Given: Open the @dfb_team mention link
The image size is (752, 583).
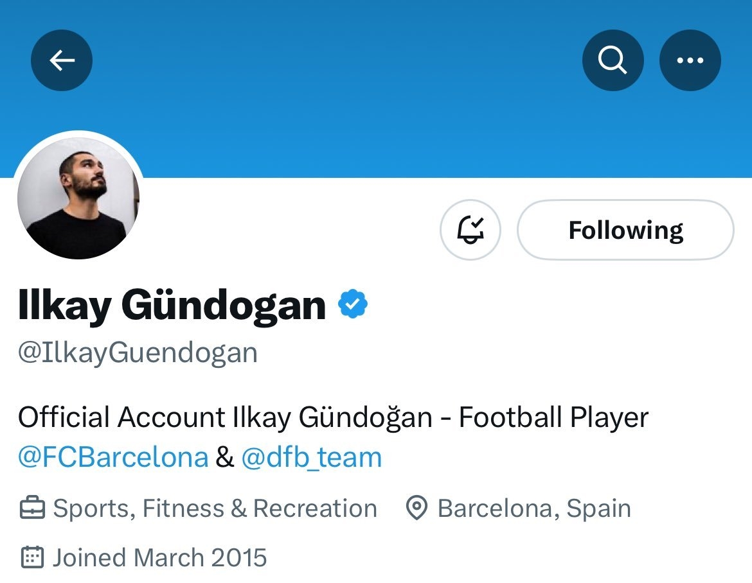Looking at the screenshot, I should click(x=311, y=458).
